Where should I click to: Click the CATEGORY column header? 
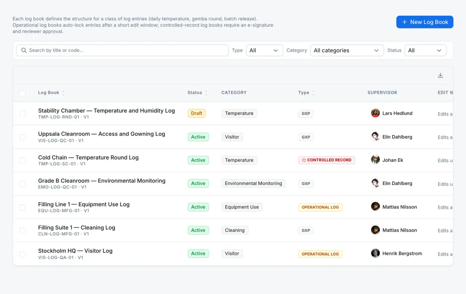(234, 93)
